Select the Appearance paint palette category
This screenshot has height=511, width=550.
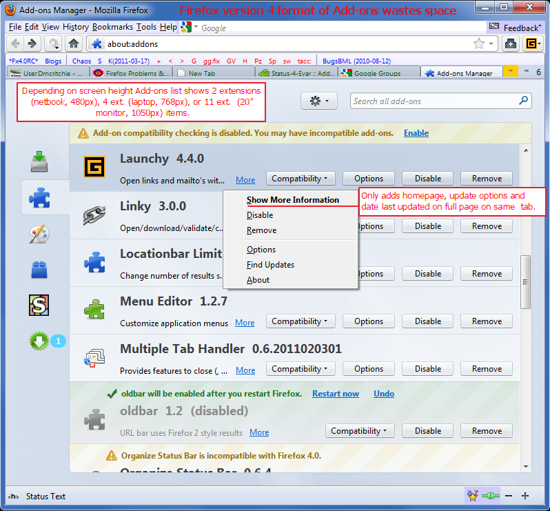pos(39,234)
